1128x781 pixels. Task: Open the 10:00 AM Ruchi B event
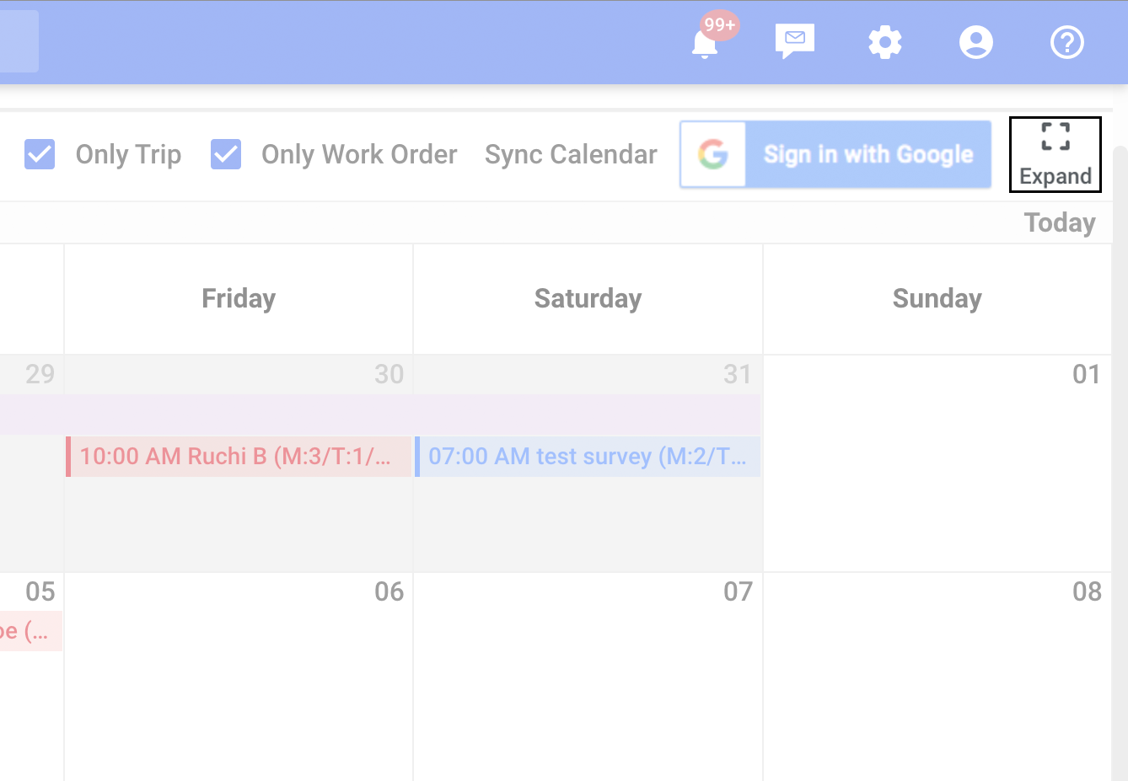coord(239,457)
